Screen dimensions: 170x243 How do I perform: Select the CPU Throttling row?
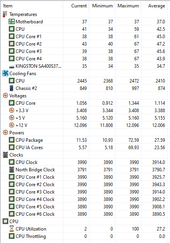pyautogui.click(x=84, y=236)
